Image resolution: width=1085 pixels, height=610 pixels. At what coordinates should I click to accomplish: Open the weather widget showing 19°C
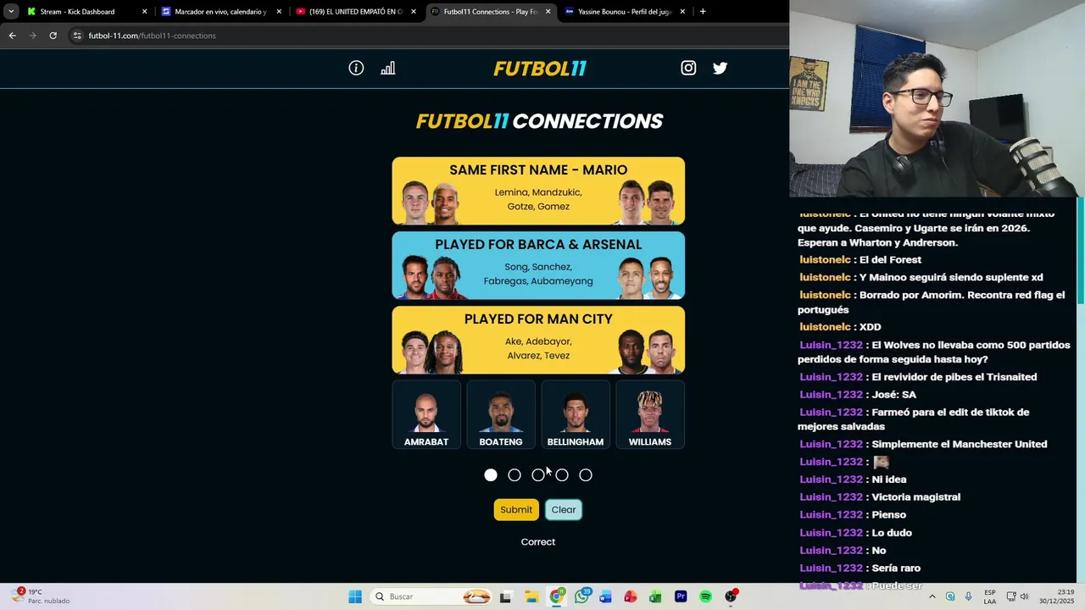[x=41, y=596]
